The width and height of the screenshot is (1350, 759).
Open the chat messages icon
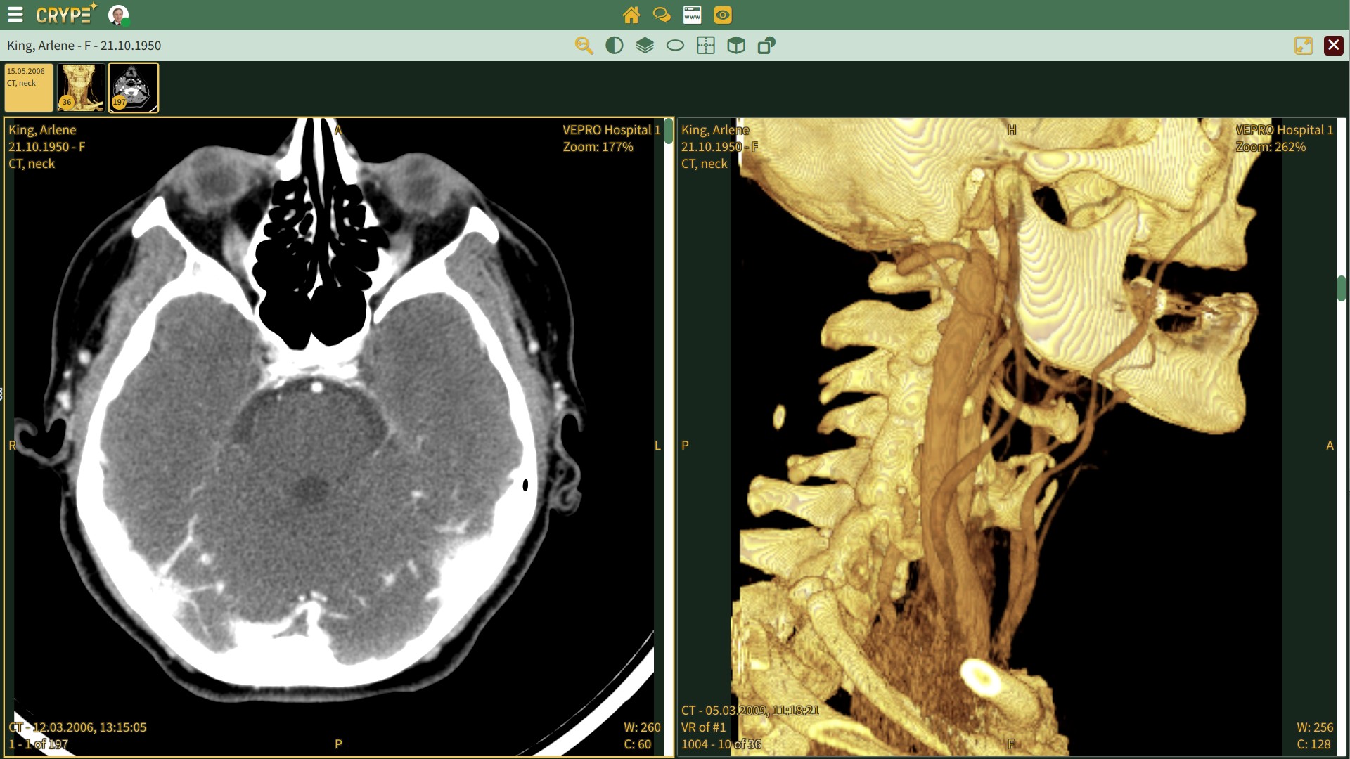click(x=662, y=15)
